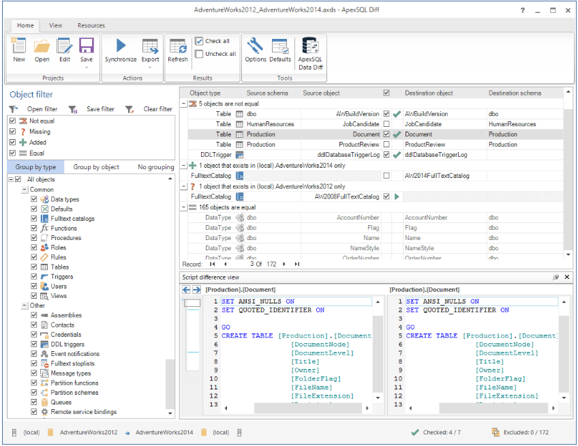Check the AW2014FullTextCatalog row checkbox

[386, 175]
